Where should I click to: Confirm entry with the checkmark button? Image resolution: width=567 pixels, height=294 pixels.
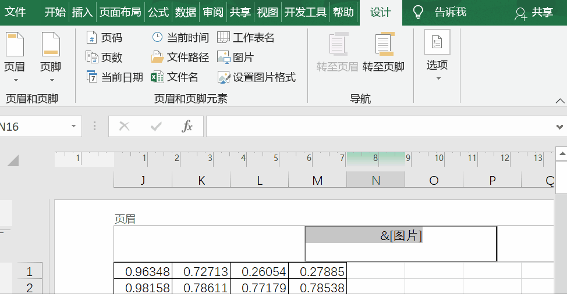(x=156, y=126)
